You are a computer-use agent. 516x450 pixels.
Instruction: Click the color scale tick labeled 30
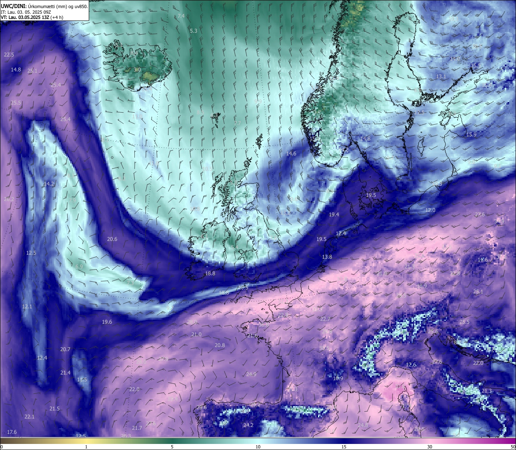(430, 447)
